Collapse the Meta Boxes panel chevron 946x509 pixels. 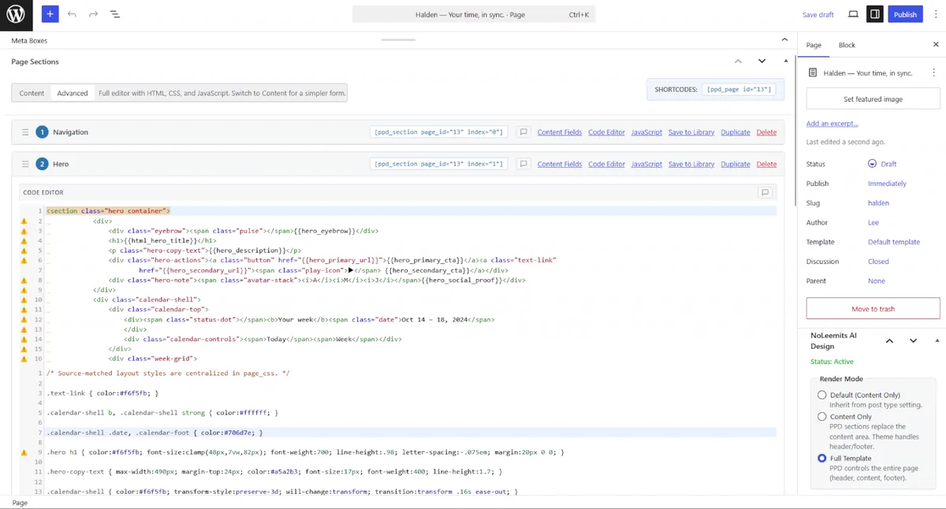[784, 40]
